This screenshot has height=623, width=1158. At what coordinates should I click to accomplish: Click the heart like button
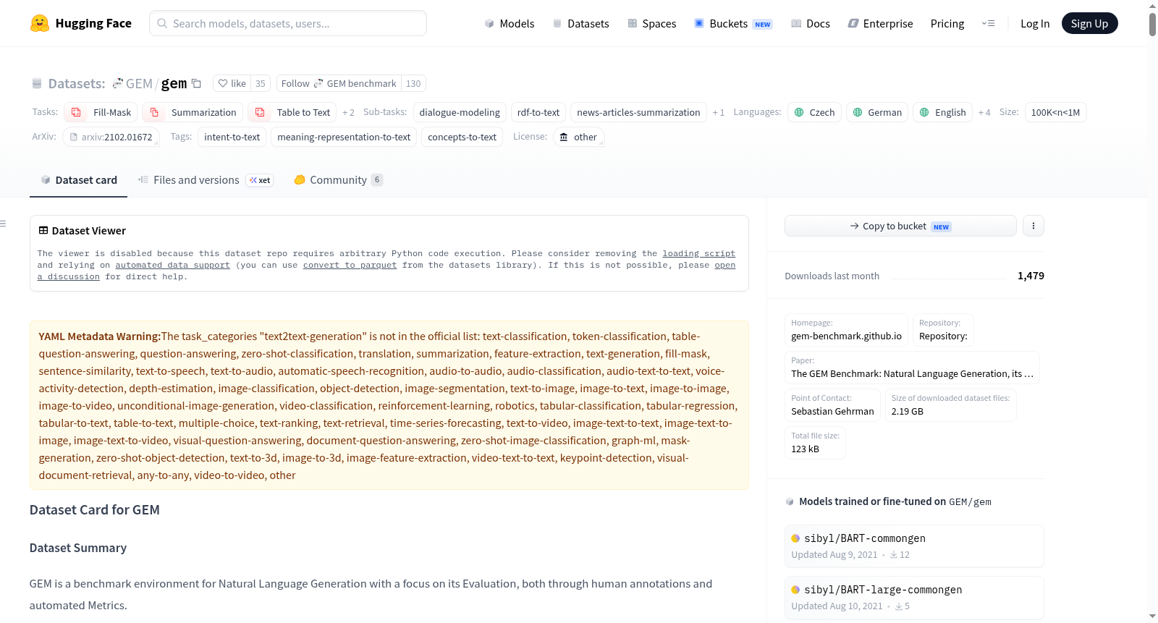coord(232,83)
